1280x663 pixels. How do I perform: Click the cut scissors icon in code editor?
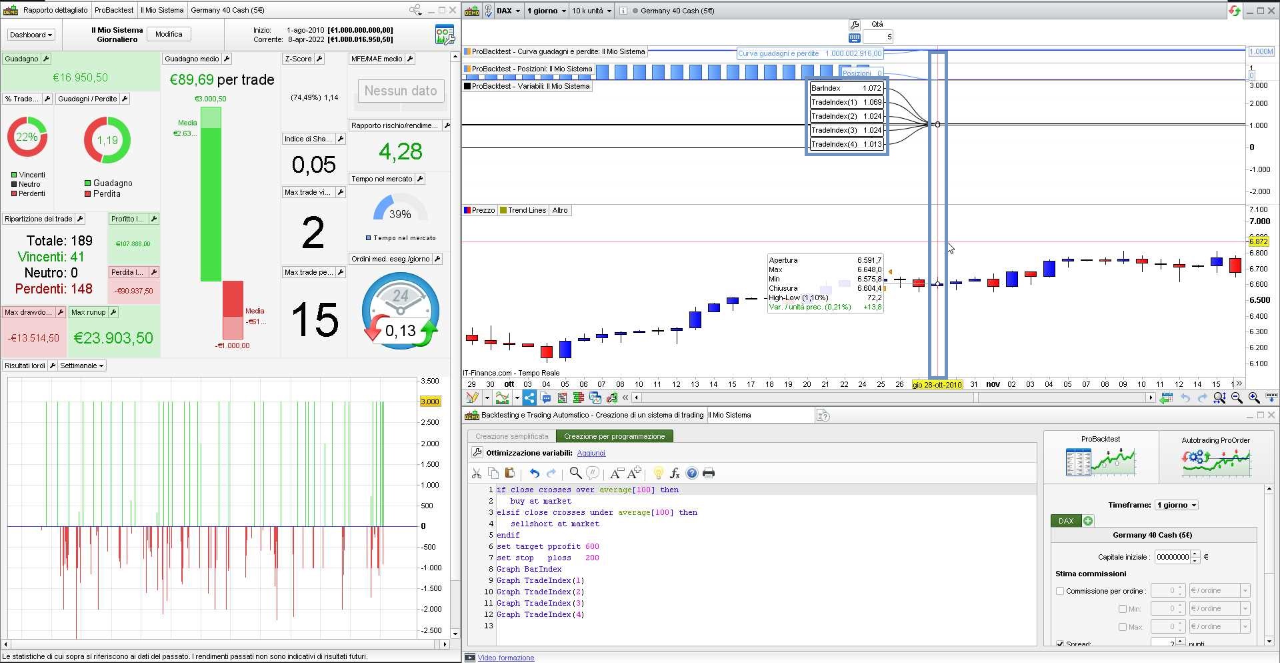476,473
